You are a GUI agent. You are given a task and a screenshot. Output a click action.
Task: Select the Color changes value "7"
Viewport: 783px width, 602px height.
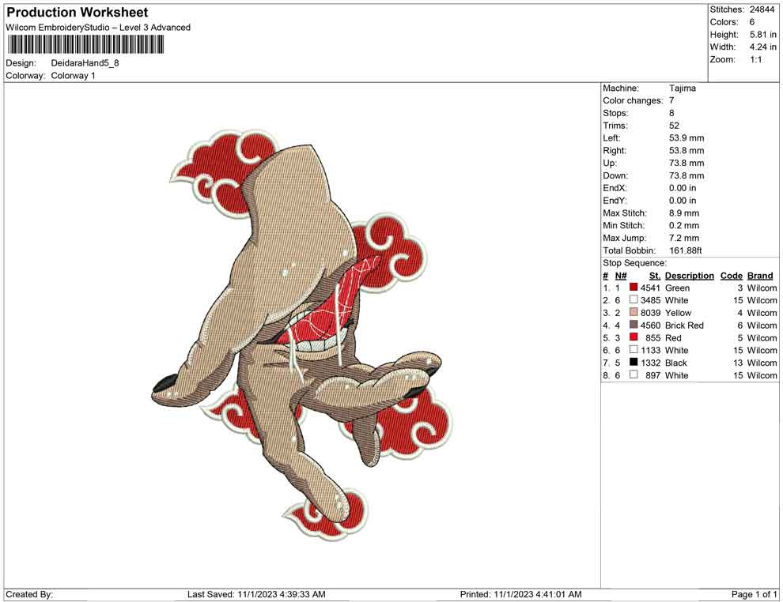coord(671,101)
